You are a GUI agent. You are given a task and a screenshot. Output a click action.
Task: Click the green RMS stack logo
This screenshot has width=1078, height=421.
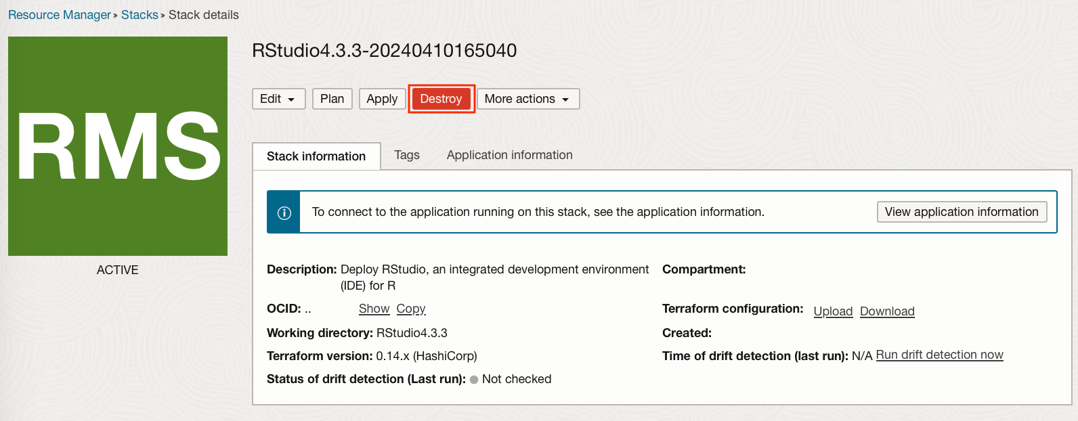click(x=118, y=146)
